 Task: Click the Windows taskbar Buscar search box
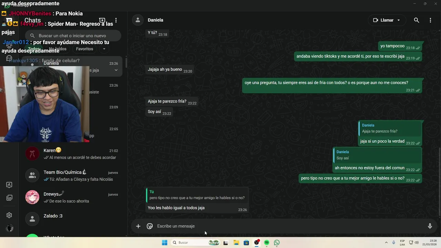pos(195,242)
